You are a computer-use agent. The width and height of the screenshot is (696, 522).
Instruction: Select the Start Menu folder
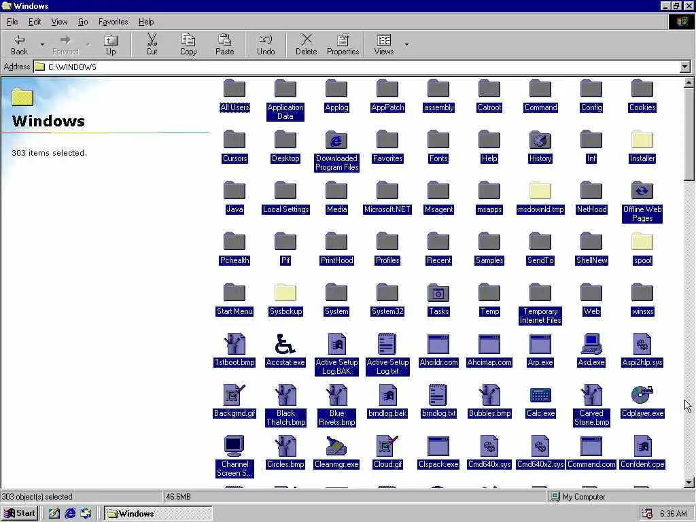tap(234, 300)
